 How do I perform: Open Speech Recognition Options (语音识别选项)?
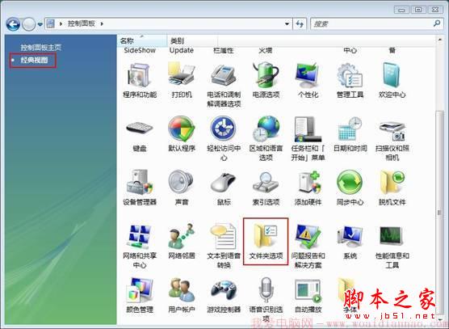266,300
